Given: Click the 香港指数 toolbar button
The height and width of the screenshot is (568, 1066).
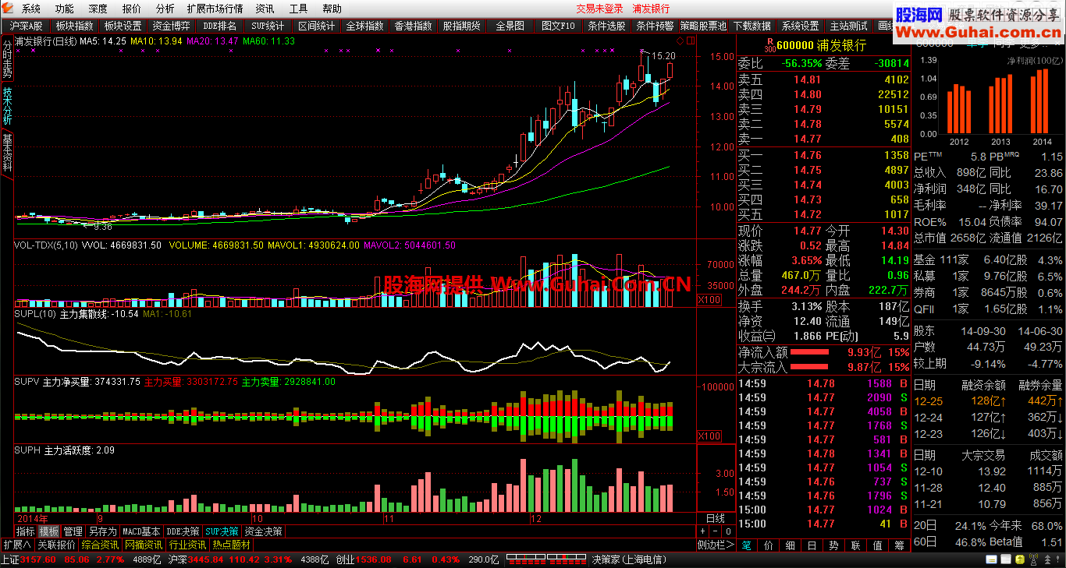Looking at the screenshot, I should point(413,26).
